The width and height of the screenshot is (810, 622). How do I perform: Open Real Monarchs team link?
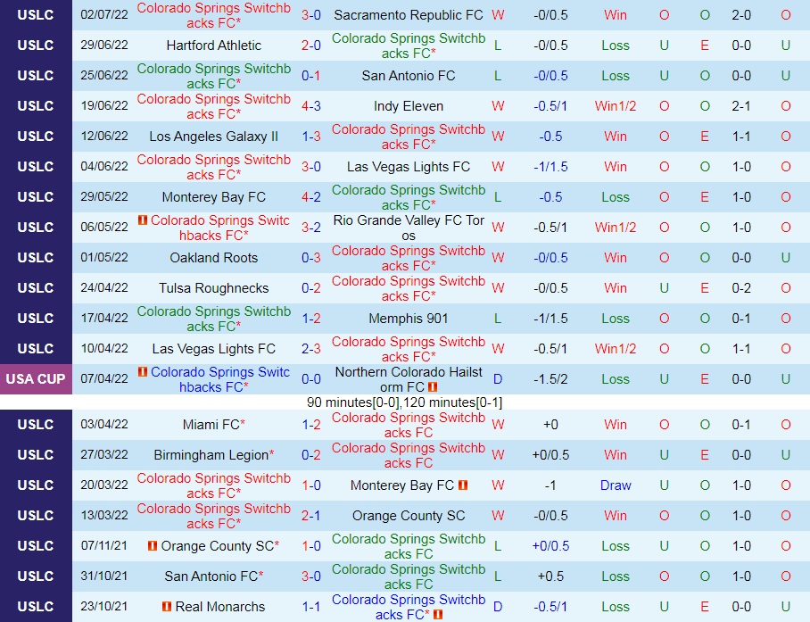(220, 607)
